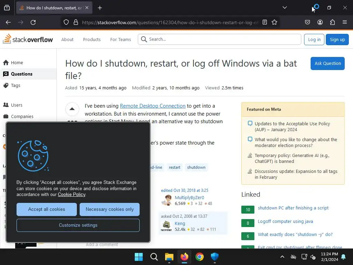Screen dimensions: 353x265
Task: Select Questions in the sidebar
Action: pos(28,74)
